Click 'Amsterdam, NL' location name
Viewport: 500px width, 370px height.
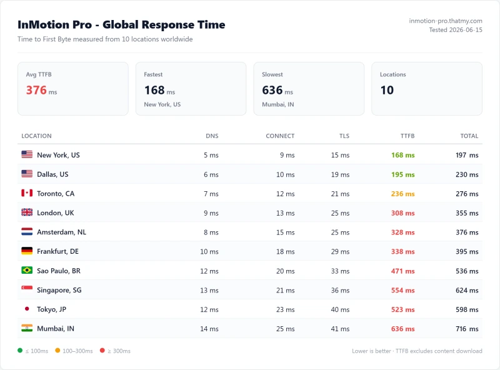(x=61, y=232)
